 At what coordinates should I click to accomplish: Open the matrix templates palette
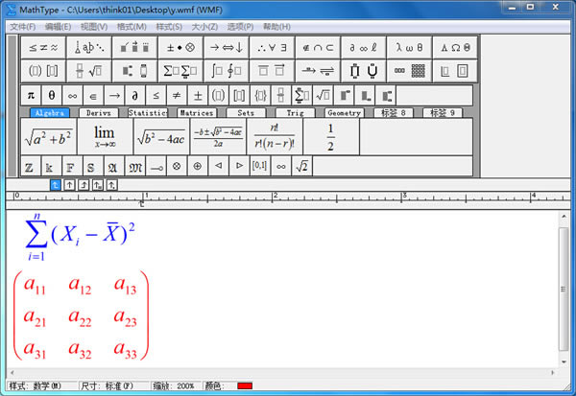pos(419,71)
